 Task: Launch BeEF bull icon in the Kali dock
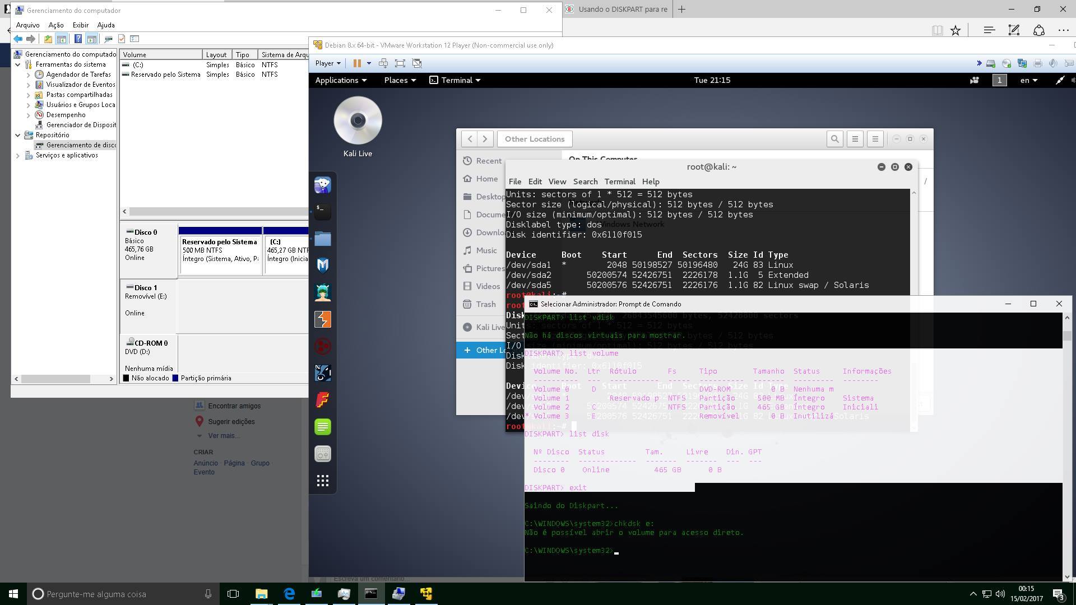tap(323, 373)
